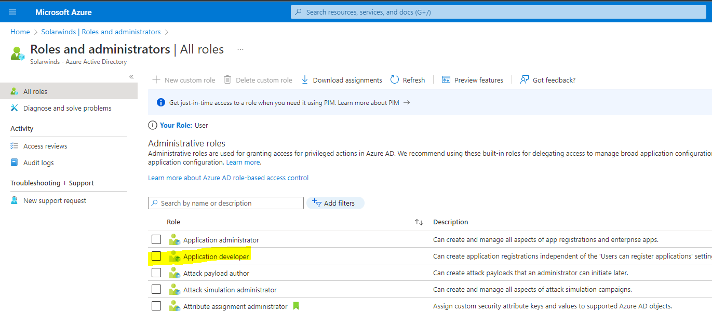Open Preview features icon
This screenshot has width=712, height=311.
(x=446, y=80)
